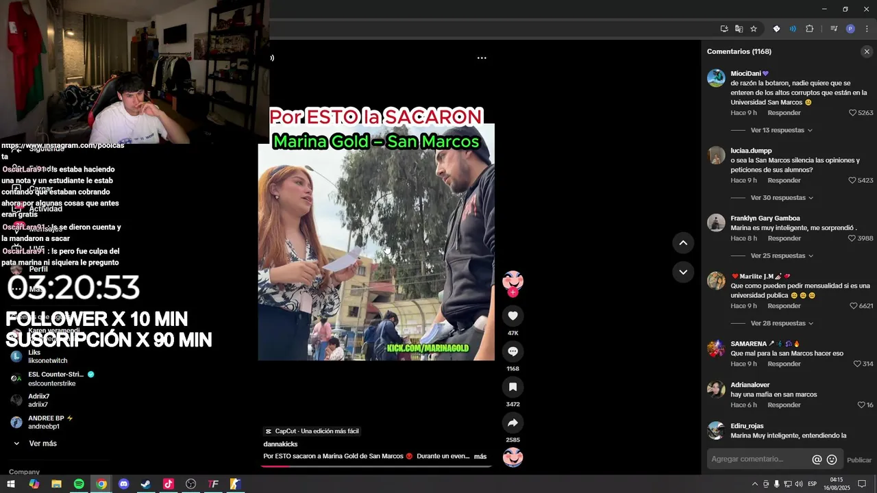Screen dimensions: 877x493
Task: Share the video using arrow icon
Action: [512, 422]
